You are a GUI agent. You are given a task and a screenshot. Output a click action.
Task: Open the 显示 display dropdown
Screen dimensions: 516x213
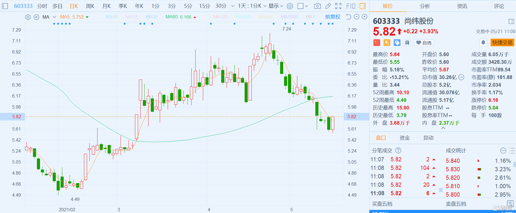(276, 6)
